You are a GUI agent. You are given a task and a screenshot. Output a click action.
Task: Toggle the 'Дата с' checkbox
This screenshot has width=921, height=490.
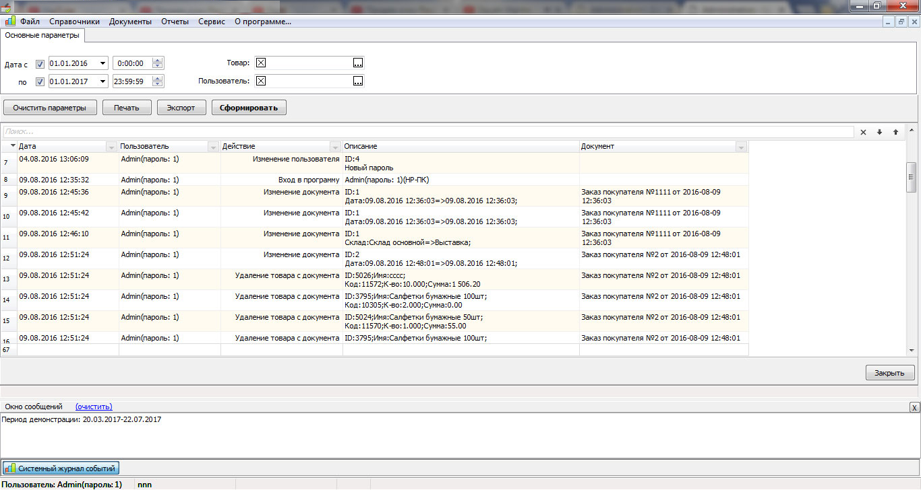click(x=40, y=65)
